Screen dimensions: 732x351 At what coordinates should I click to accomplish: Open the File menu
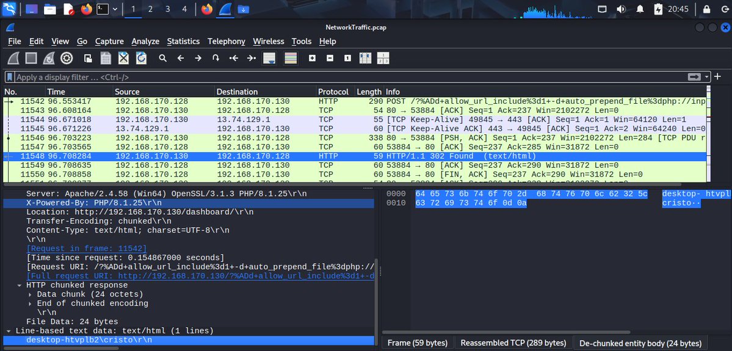click(15, 41)
